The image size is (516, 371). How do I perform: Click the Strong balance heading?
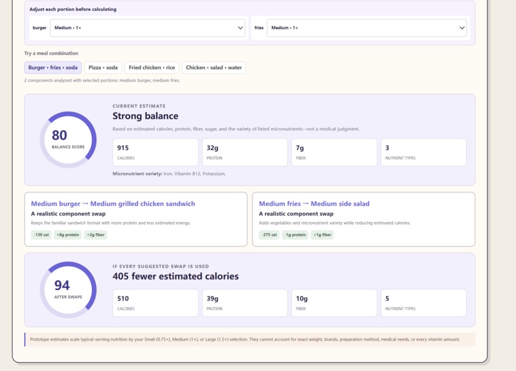click(x=146, y=116)
